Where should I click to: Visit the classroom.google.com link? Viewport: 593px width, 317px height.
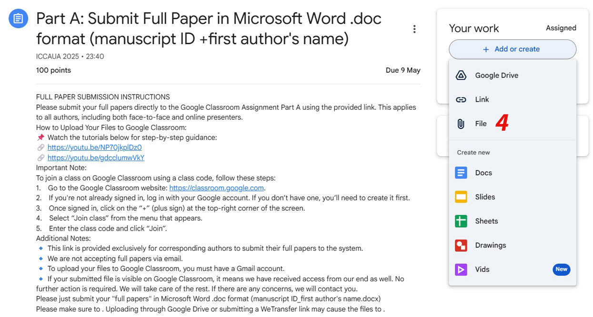click(x=216, y=188)
